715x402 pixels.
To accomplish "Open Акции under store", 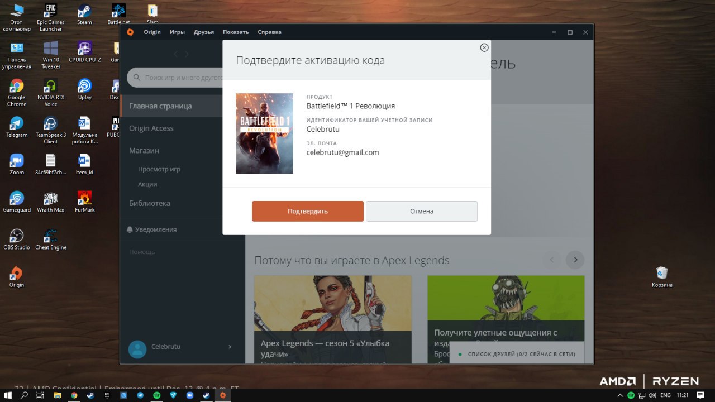I will [147, 184].
